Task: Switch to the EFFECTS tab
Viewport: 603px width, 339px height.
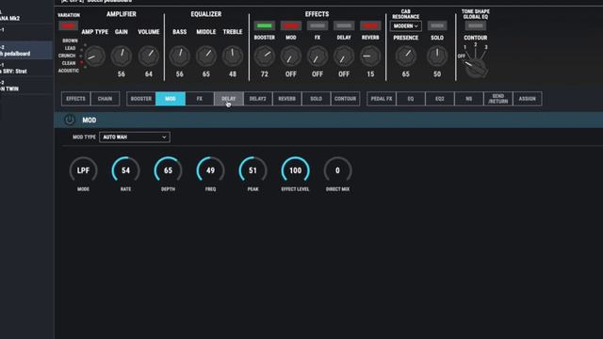Action: click(x=75, y=99)
